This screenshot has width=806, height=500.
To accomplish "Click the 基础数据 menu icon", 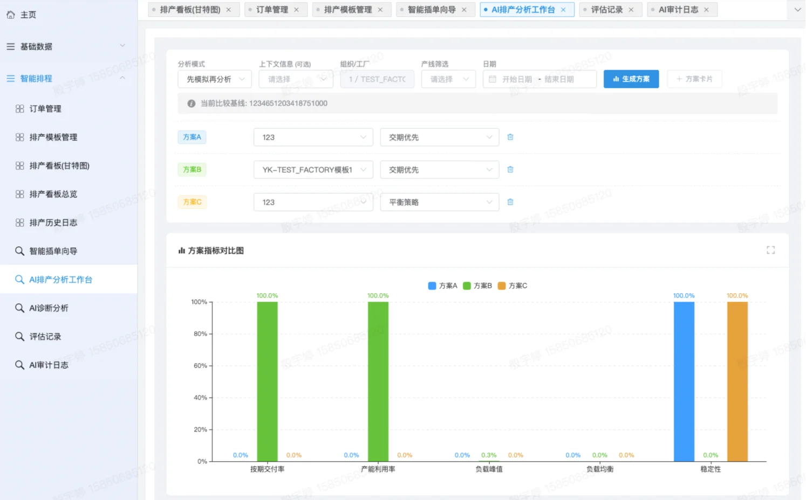I will (x=11, y=46).
